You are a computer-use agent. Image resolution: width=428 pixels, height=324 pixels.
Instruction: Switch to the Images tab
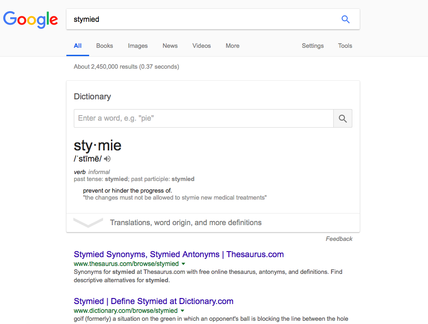138,46
